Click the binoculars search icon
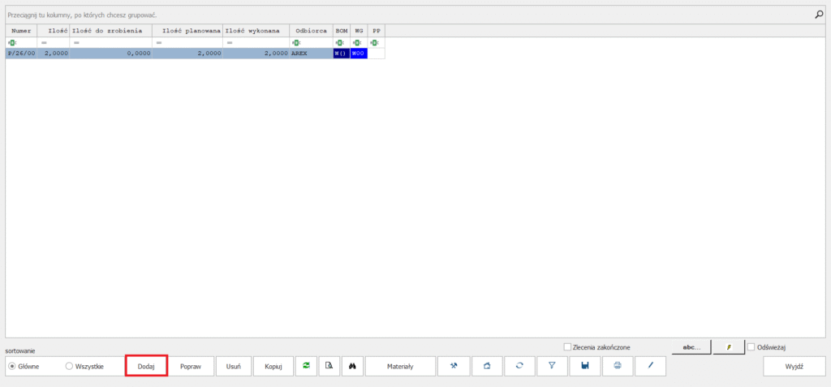 pos(353,366)
